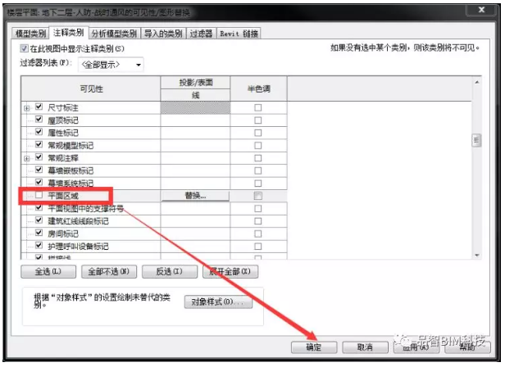The image size is (505, 367).
Task: Click the scrollbar down arrow in category list
Action: [x=475, y=255]
